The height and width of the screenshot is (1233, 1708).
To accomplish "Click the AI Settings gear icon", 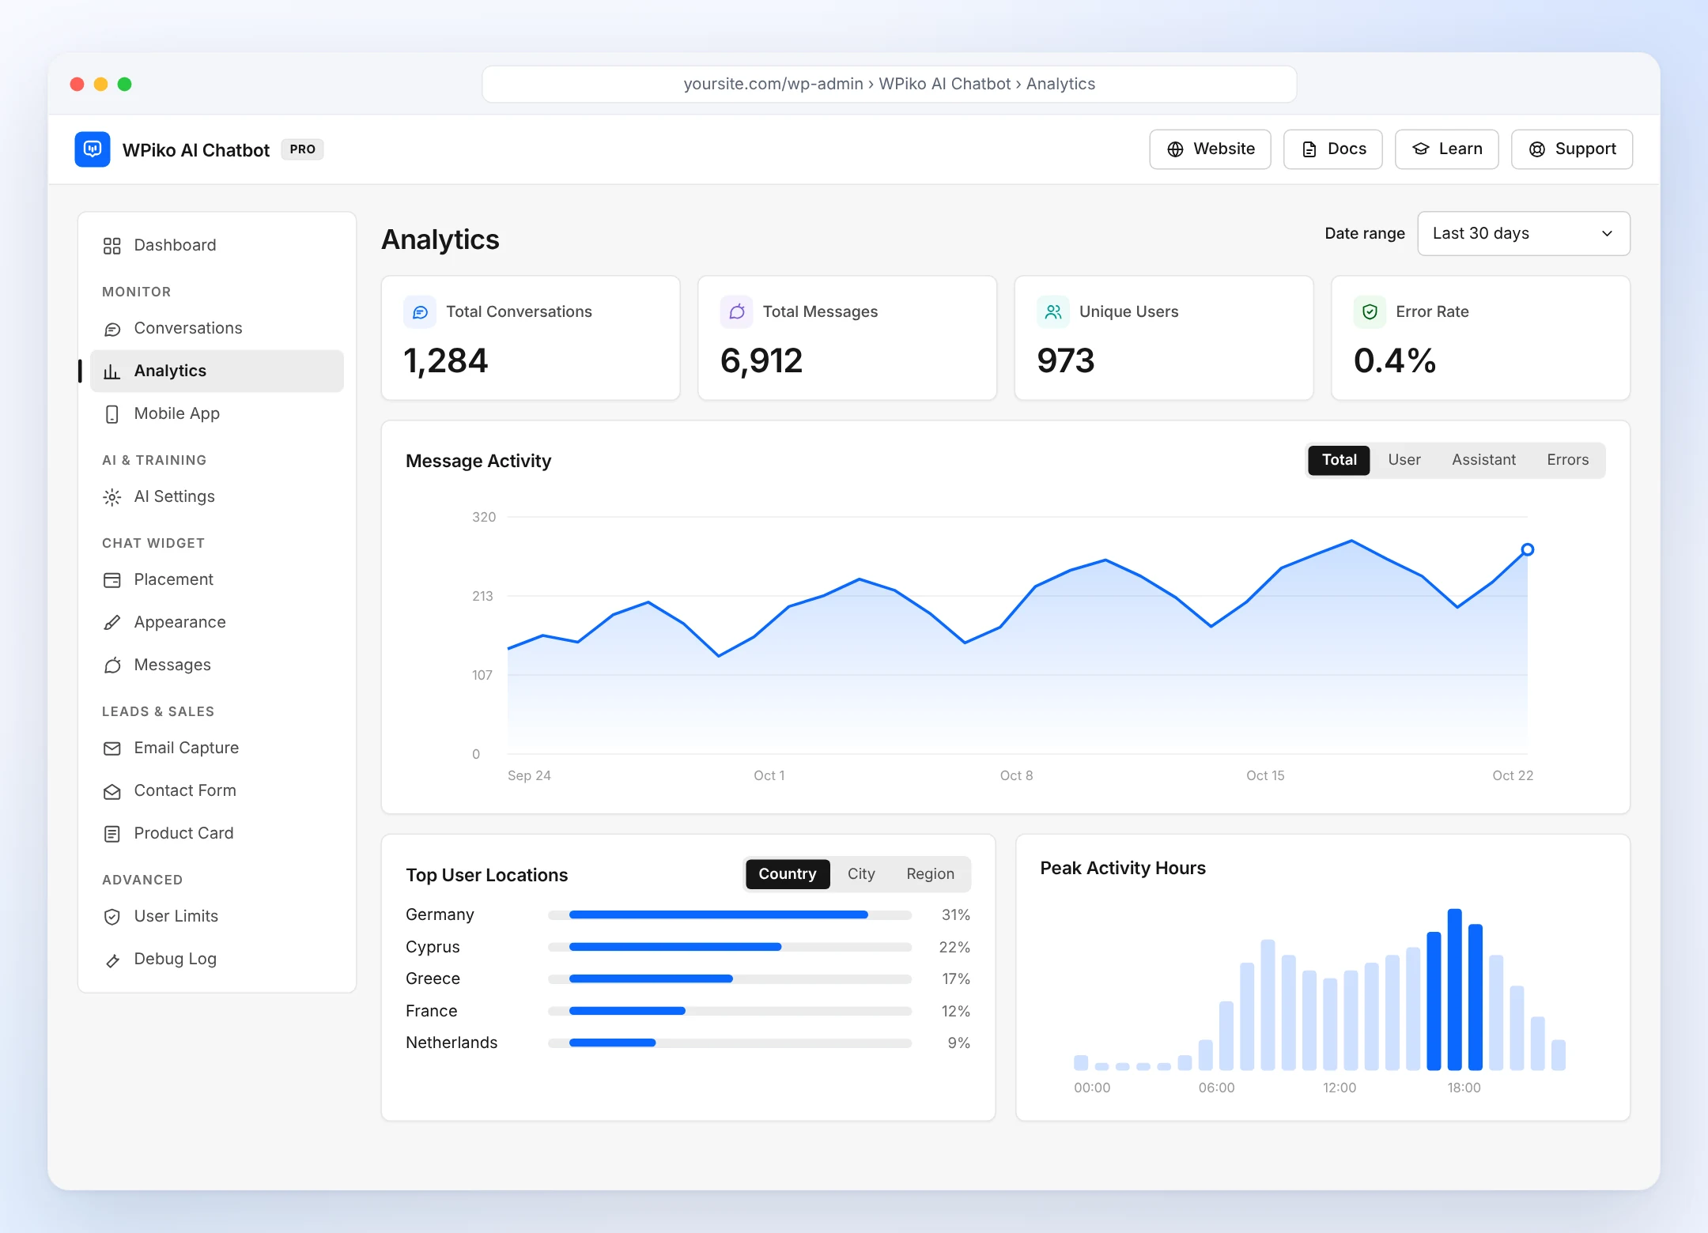I will (x=112, y=497).
